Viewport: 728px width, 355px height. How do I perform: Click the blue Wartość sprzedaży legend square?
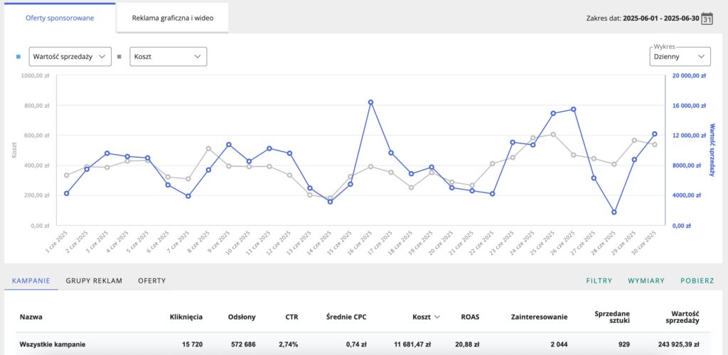point(18,57)
